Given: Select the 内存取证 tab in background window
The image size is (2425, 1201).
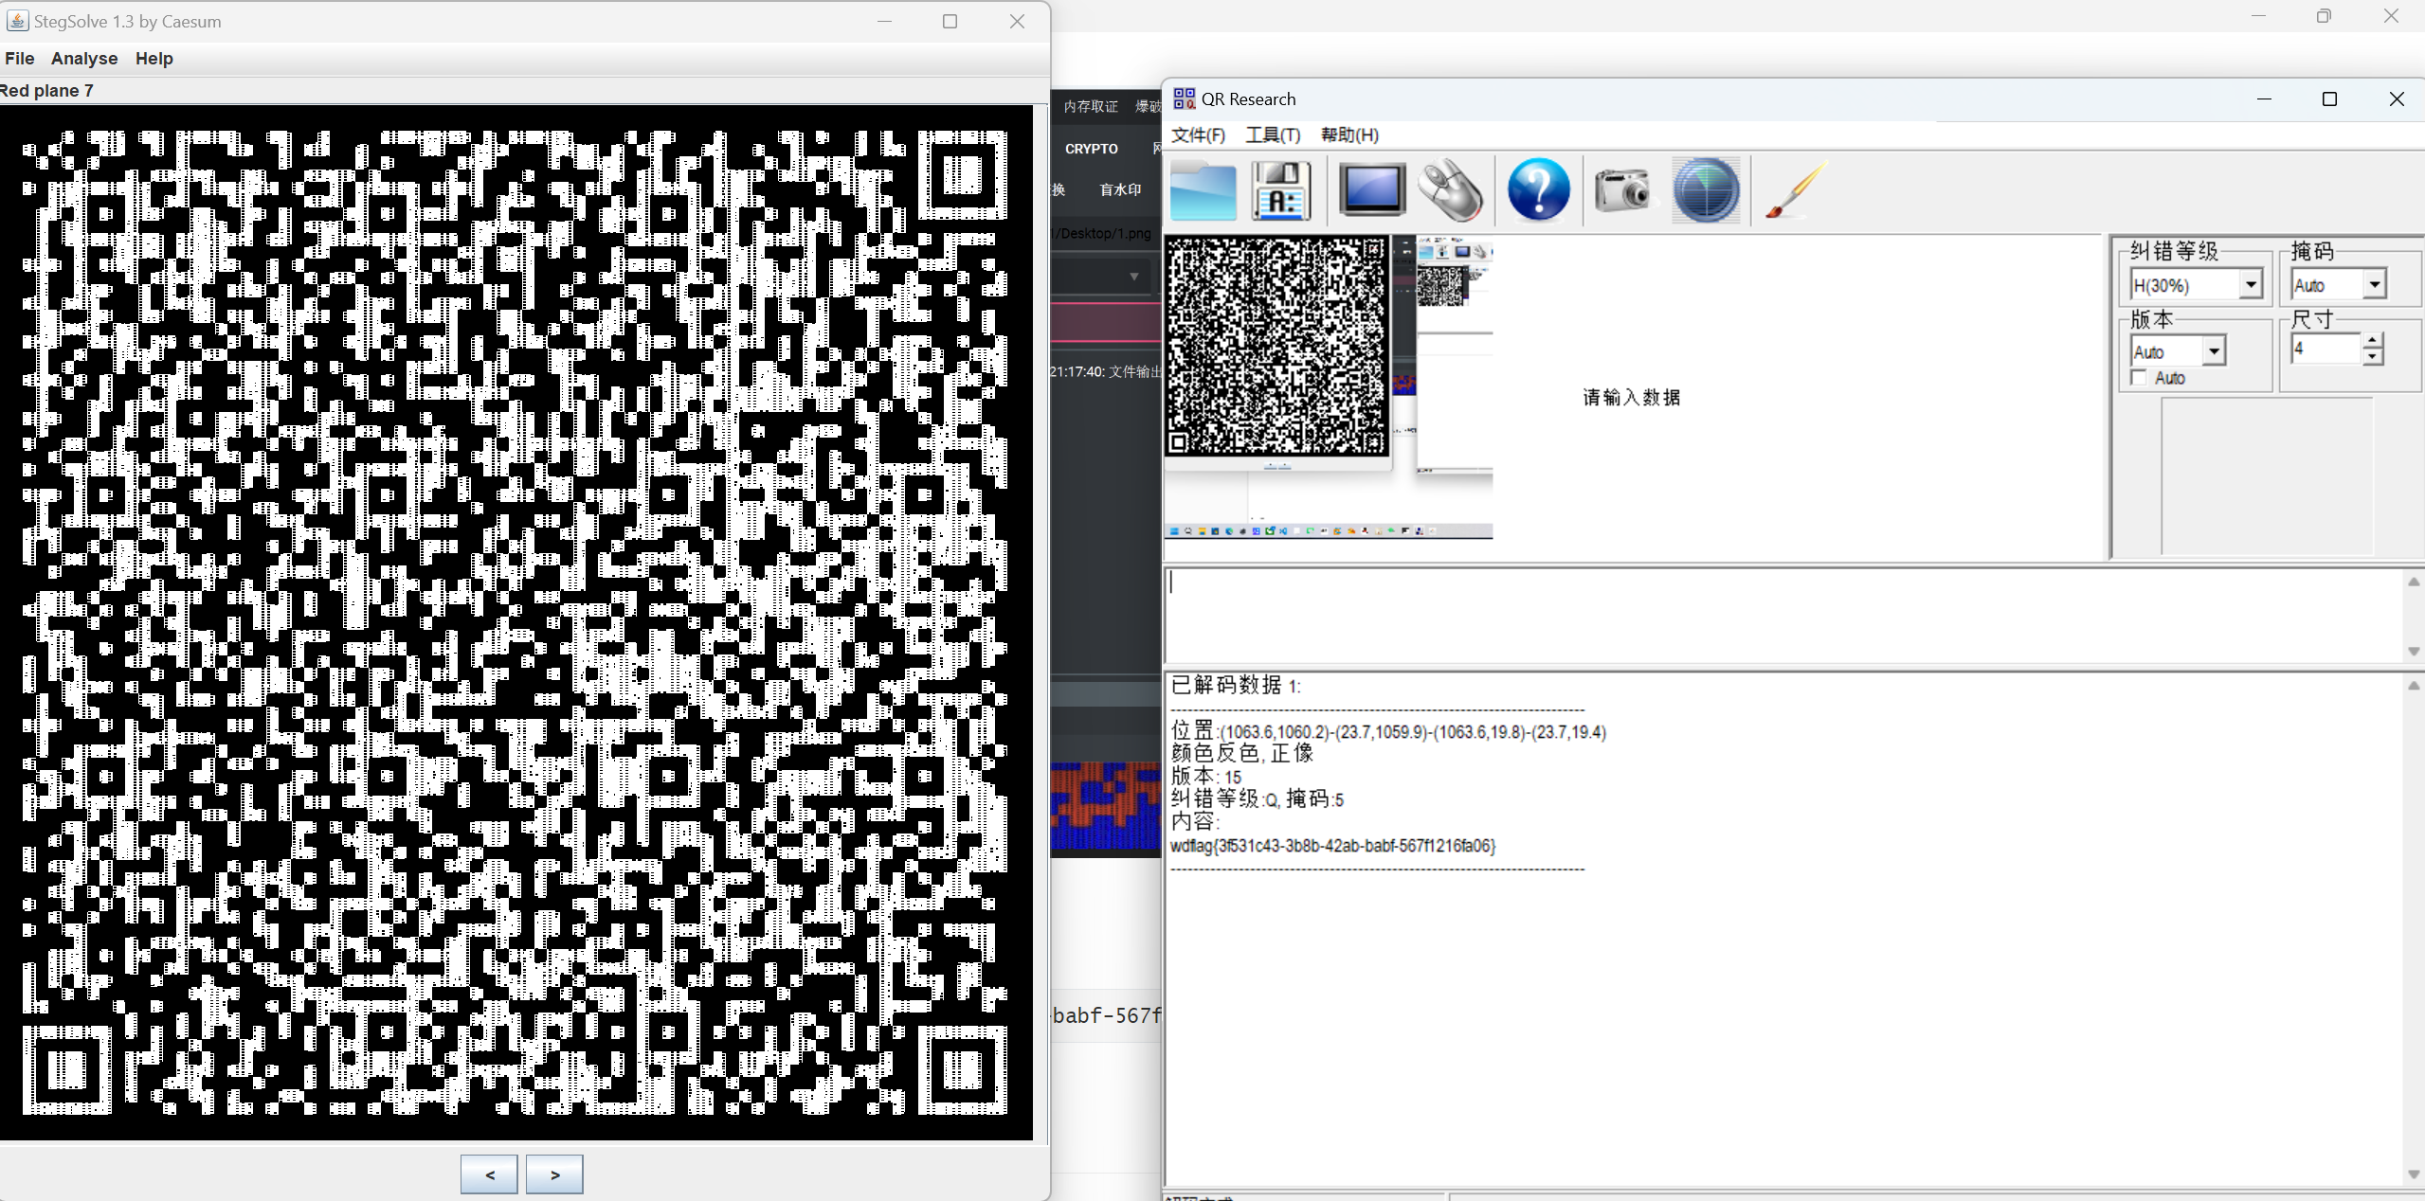Looking at the screenshot, I should (1091, 106).
